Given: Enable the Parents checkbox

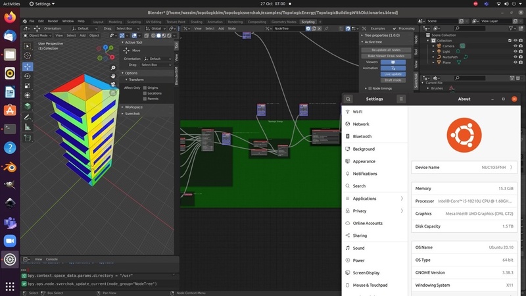Looking at the screenshot, I should 145,99.
